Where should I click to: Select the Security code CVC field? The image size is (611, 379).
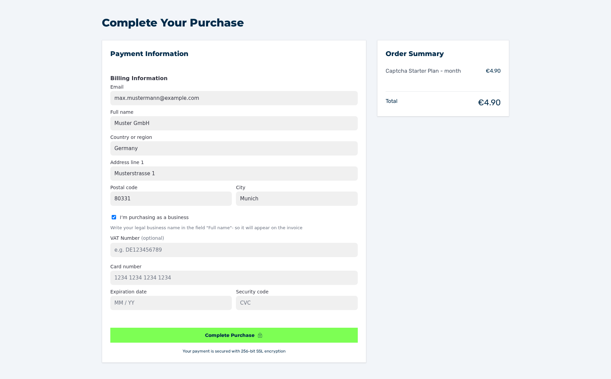coord(297,303)
